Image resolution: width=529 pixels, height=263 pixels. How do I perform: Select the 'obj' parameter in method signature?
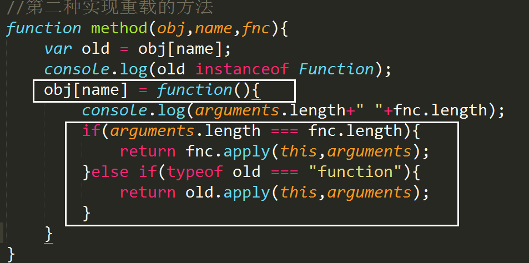pyautogui.click(x=171, y=29)
